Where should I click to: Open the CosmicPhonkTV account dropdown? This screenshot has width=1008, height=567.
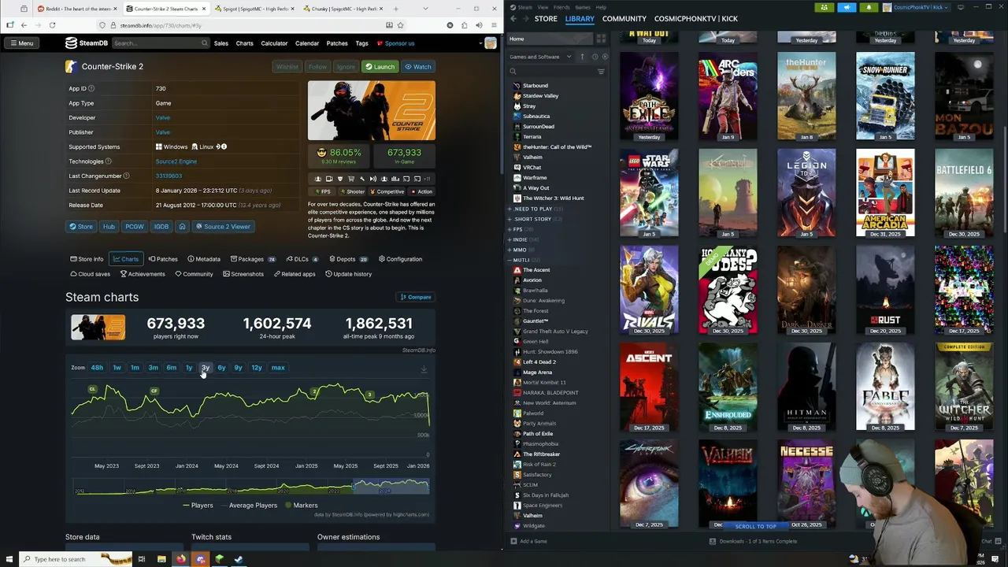coord(916,7)
